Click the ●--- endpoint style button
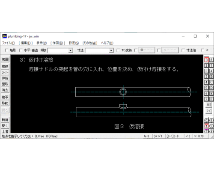This screenshot has width=214, height=171. click(x=147, y=50)
